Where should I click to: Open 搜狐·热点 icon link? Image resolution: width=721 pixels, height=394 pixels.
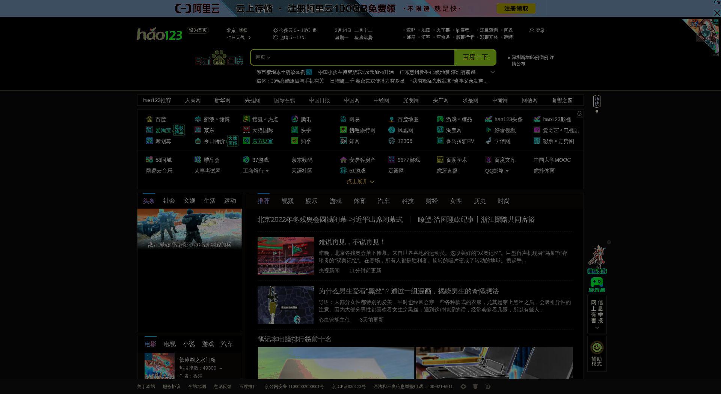point(246,119)
